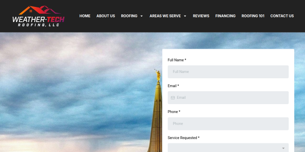Open the Service Requested dropdown

coord(228,148)
